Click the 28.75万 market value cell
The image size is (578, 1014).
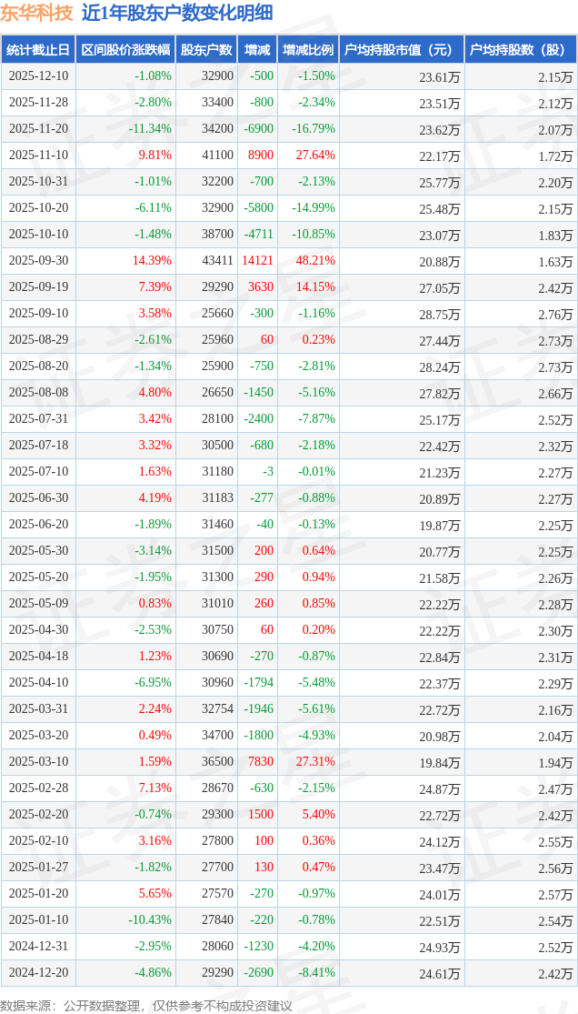pos(402,314)
